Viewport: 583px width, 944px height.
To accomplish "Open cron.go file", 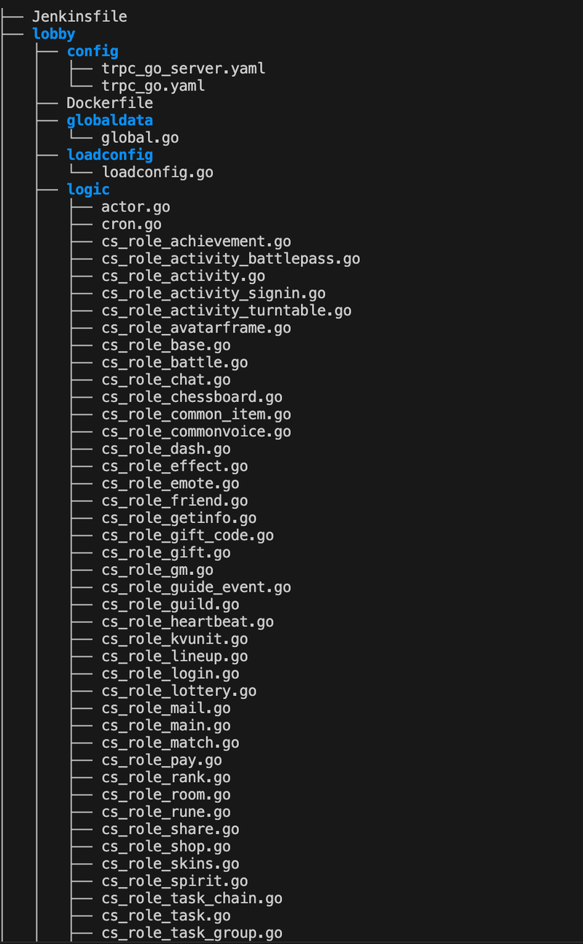I will [131, 225].
